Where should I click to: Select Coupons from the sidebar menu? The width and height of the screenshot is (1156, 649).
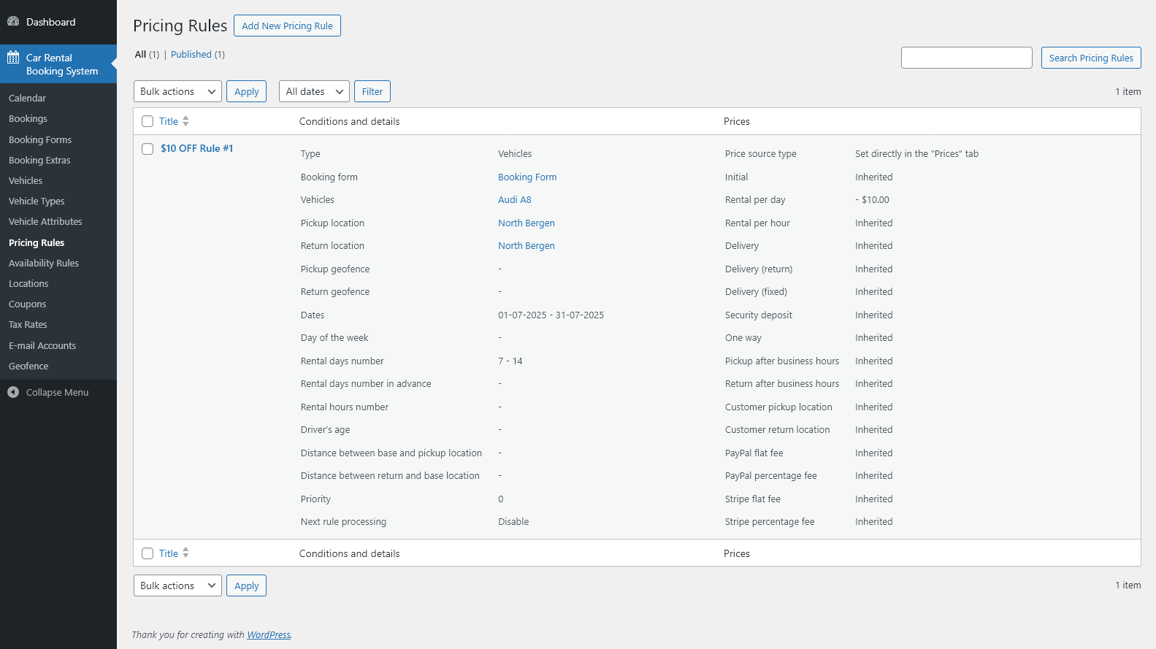click(x=28, y=304)
